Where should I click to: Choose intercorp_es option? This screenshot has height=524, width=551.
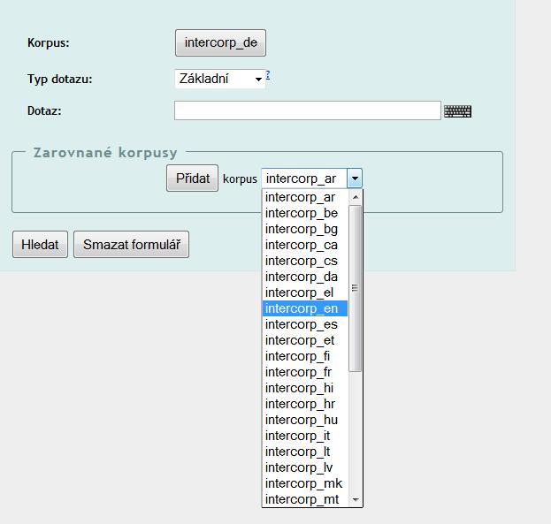(305, 324)
